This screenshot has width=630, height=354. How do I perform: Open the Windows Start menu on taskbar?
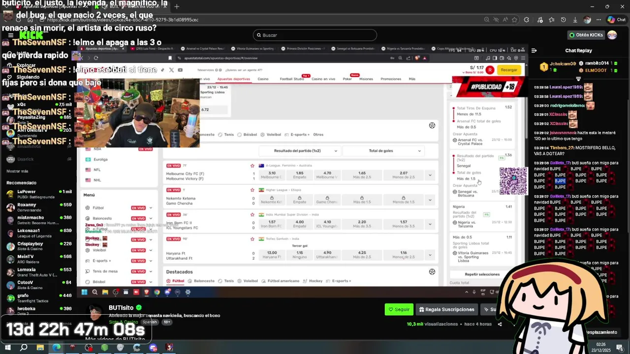(x=8, y=348)
